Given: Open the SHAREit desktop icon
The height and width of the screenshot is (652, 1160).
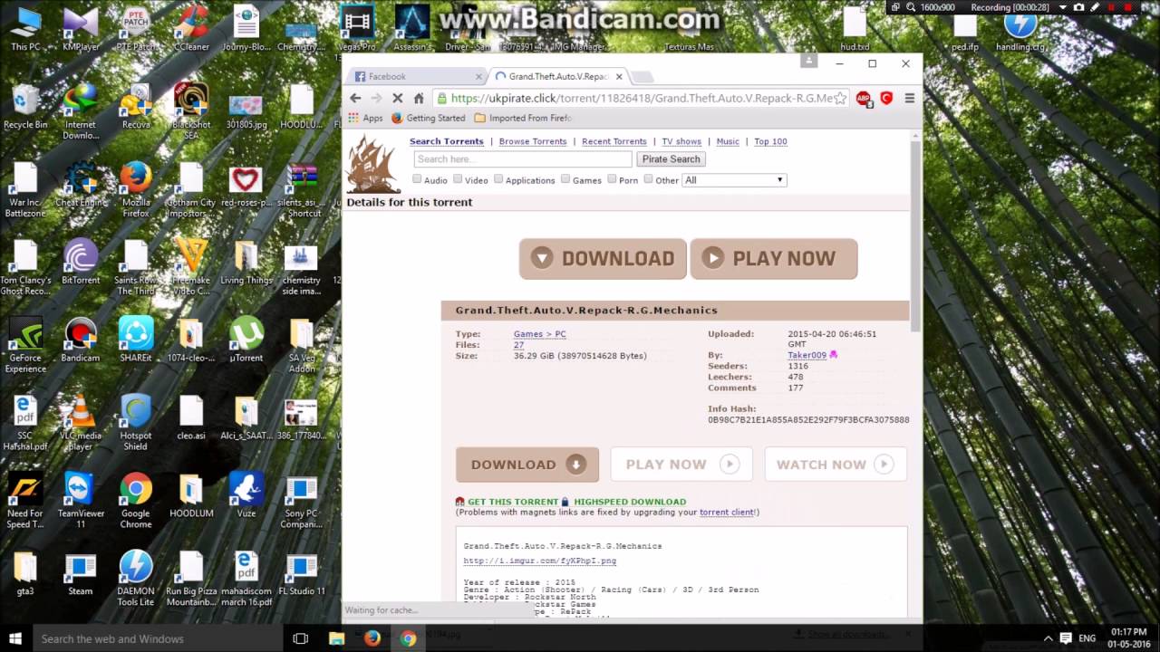Looking at the screenshot, I should point(136,340).
